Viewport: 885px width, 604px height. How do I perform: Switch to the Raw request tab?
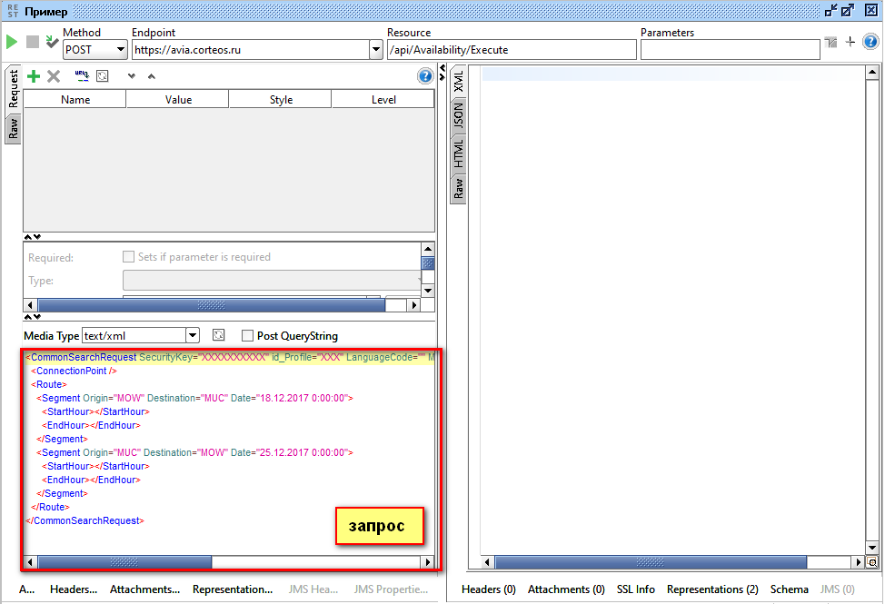point(13,128)
